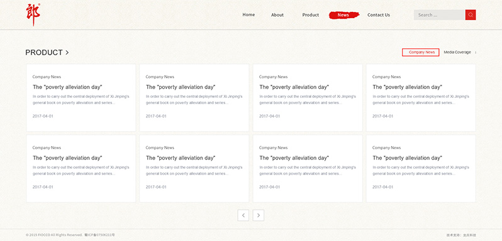Screen dimensions: 502x241
Task: Open second card in bottom row
Action: pyautogui.click(x=194, y=168)
